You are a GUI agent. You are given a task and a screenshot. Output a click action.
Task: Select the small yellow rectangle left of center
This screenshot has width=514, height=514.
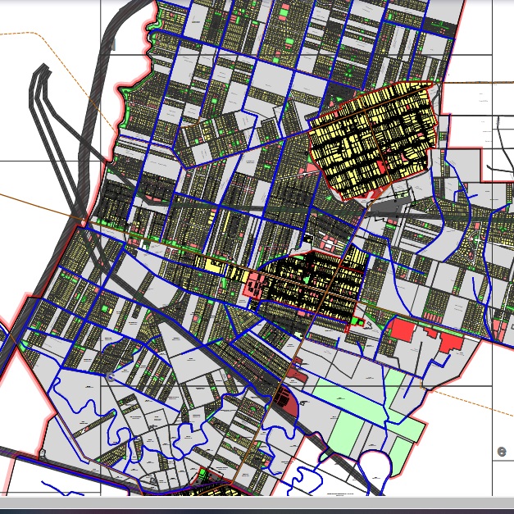(211, 265)
